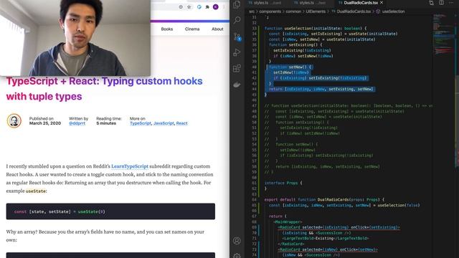Expand the UIElements breadcrumb segment
This screenshot has width=459, height=258.
pyautogui.click(x=316, y=11)
